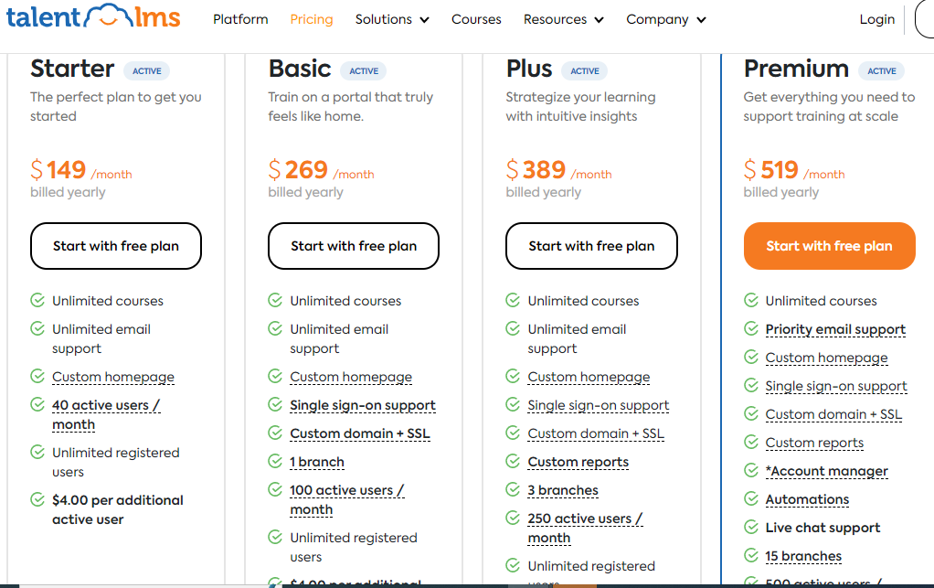This screenshot has height=588, width=934.
Task: Select the Pricing nav link
Action: coord(312,19)
